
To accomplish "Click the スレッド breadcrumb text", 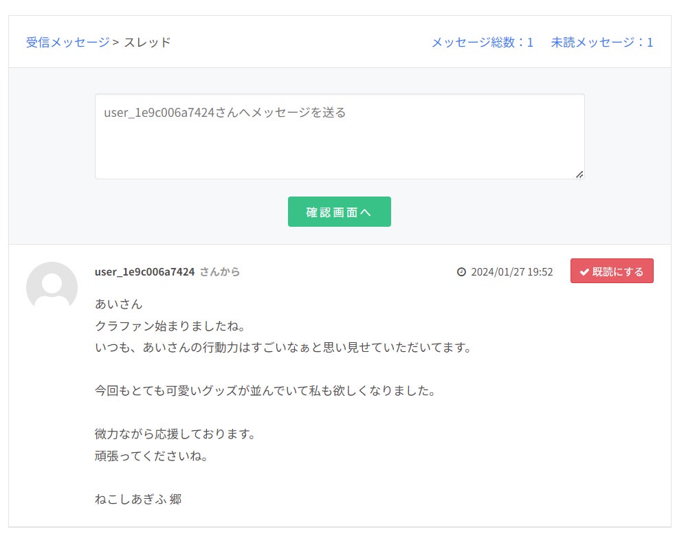I will 147,43.
